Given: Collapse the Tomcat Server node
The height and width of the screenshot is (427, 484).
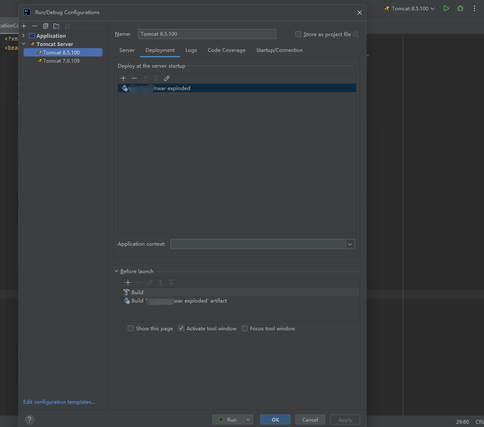Looking at the screenshot, I should pyautogui.click(x=24, y=44).
